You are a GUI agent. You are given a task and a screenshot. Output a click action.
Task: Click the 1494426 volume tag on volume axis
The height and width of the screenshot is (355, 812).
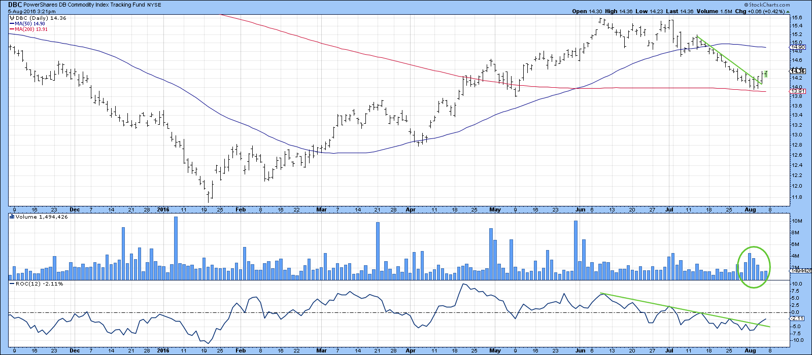(x=801, y=271)
